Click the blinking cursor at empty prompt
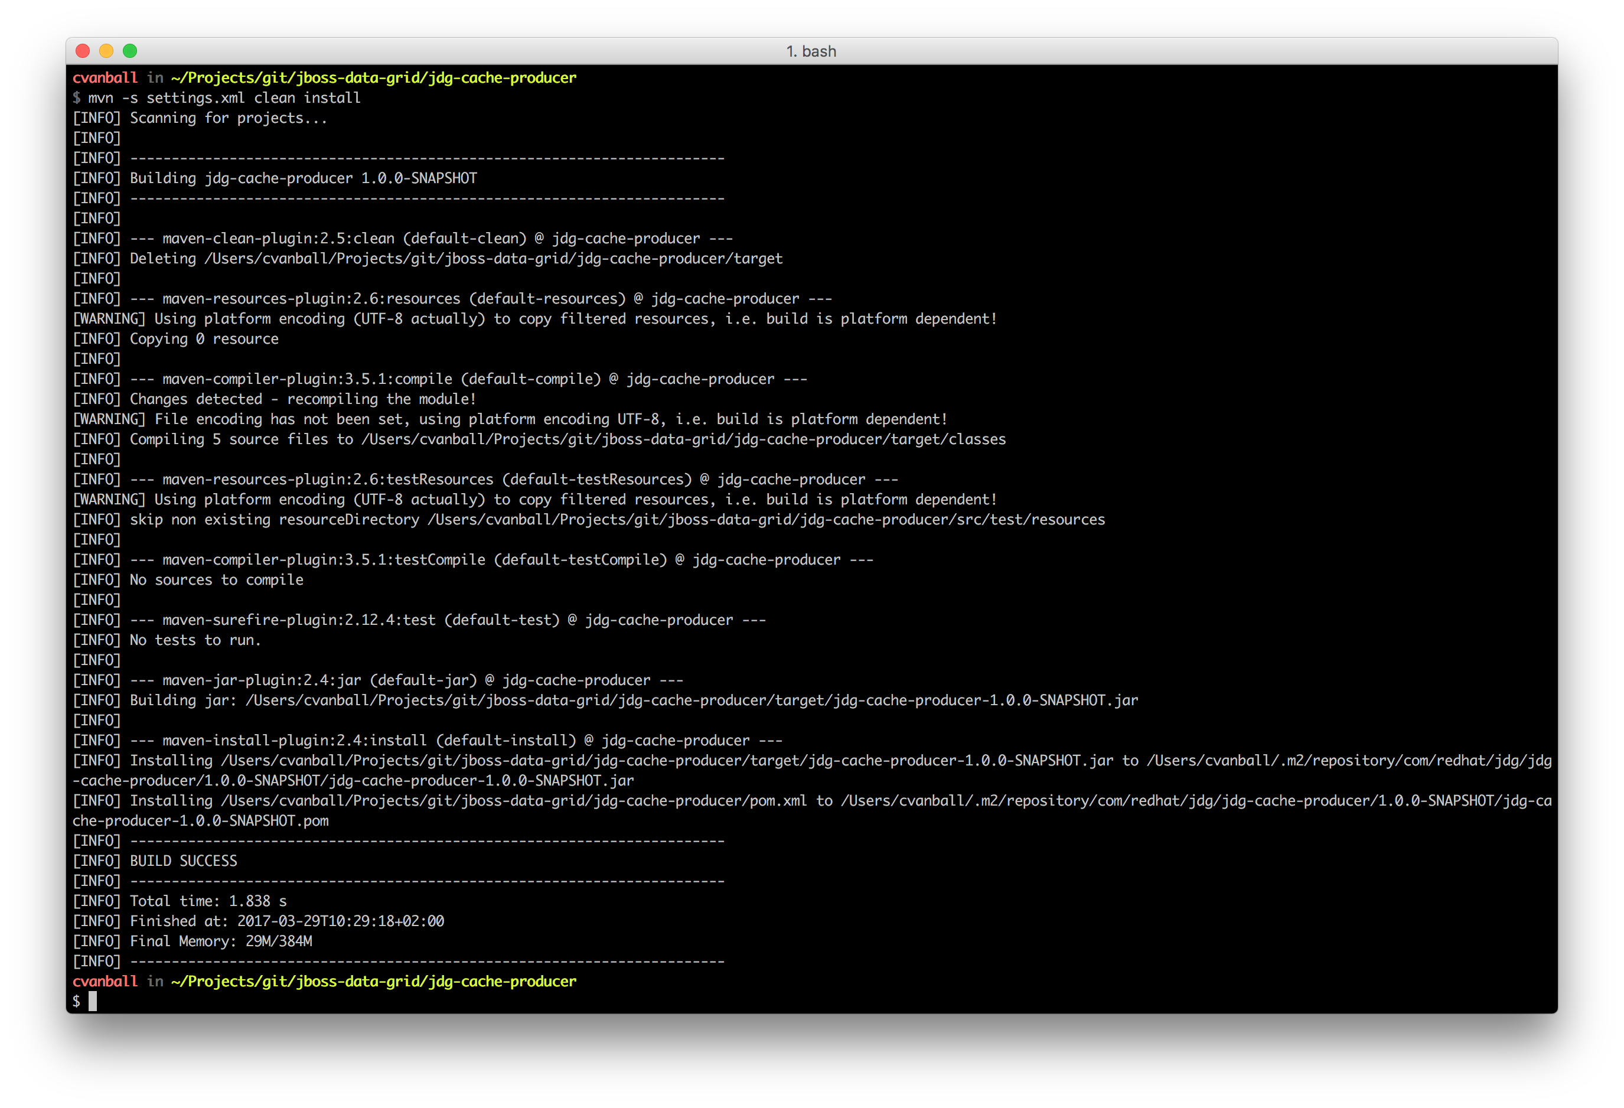 tap(92, 1001)
